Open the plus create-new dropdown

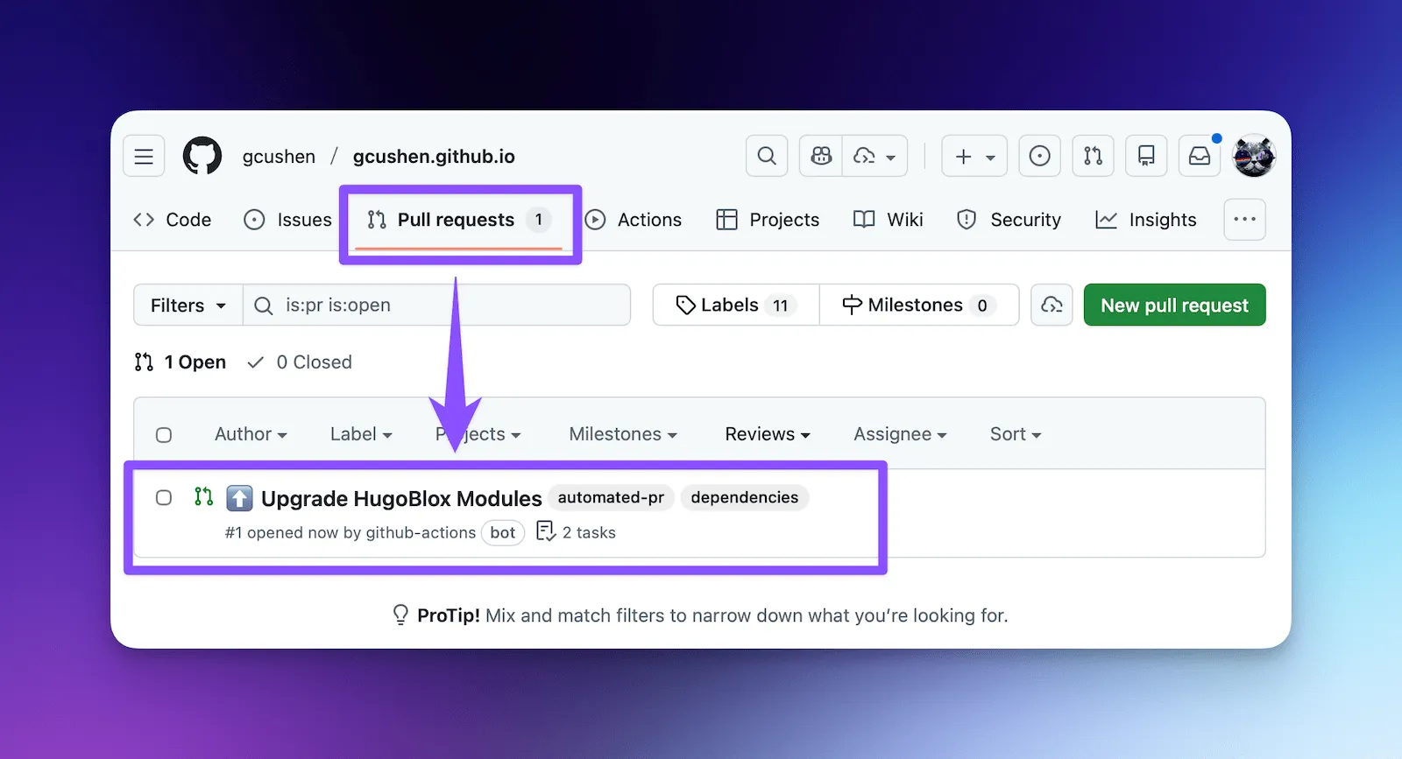(x=974, y=156)
